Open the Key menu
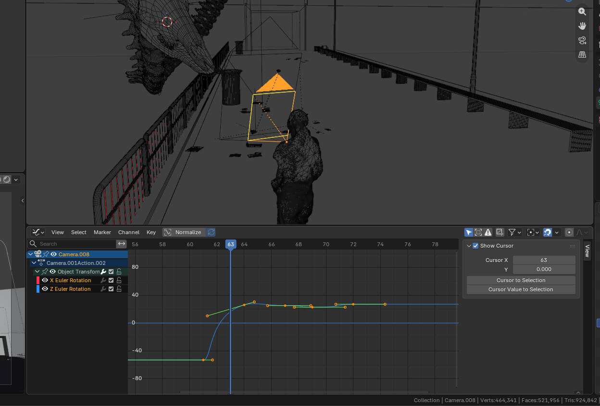Screen dimensions: 600x406 tap(151, 232)
